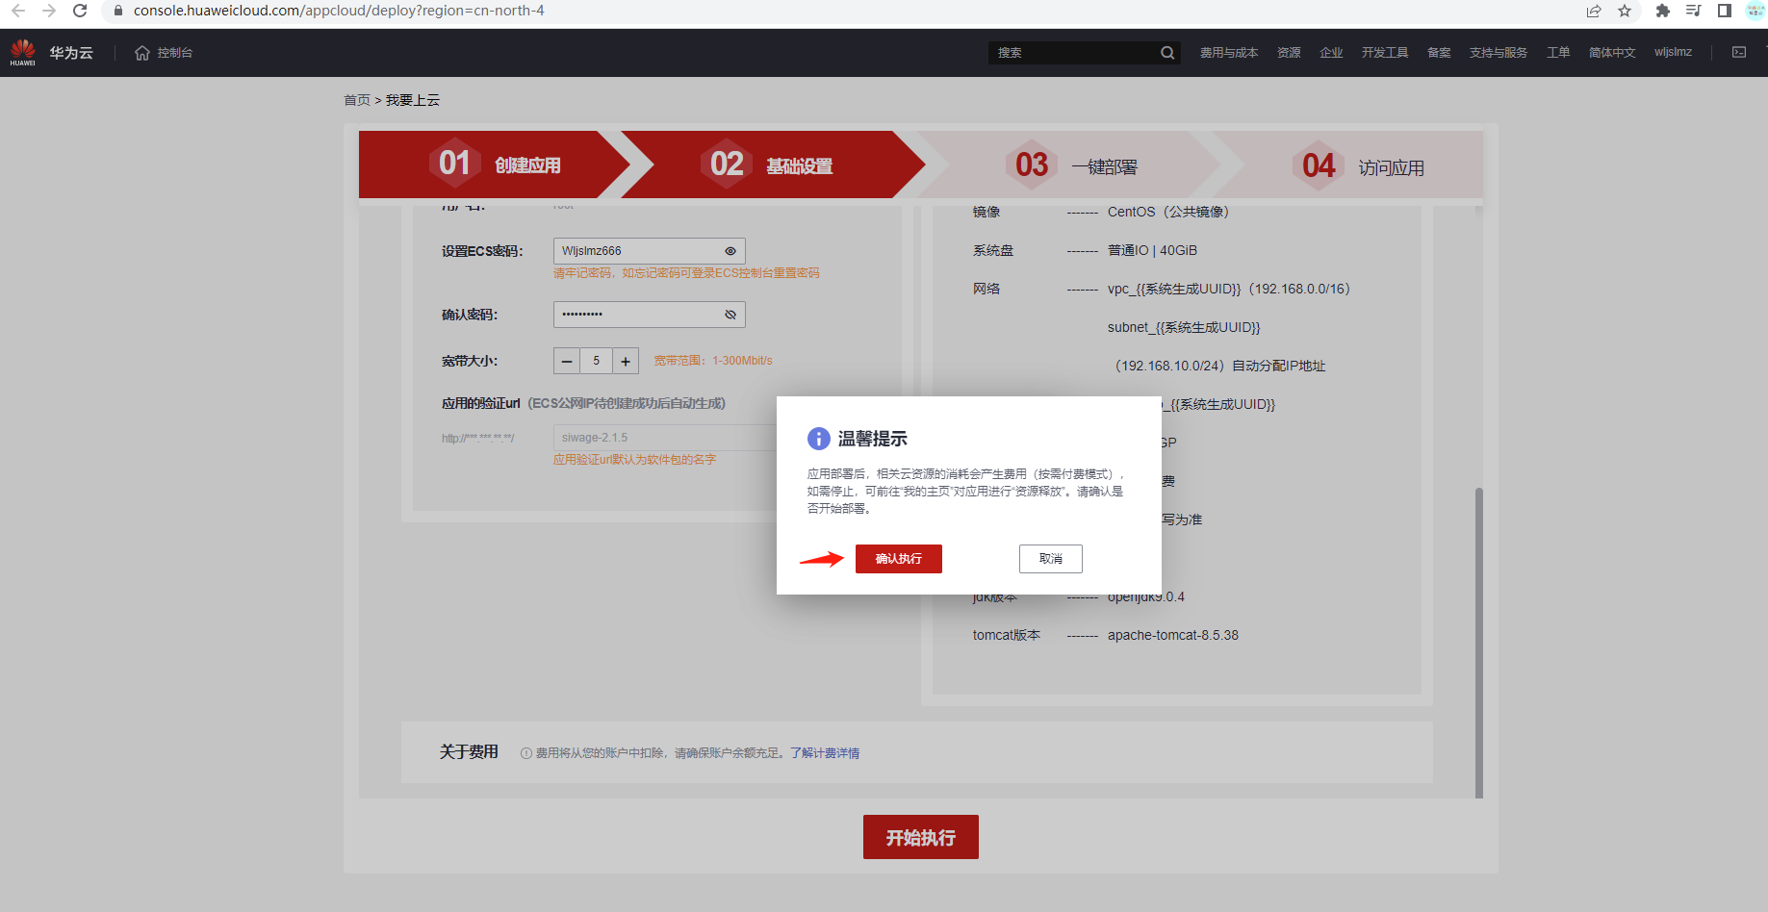Click the search magnifier icon

1166,53
